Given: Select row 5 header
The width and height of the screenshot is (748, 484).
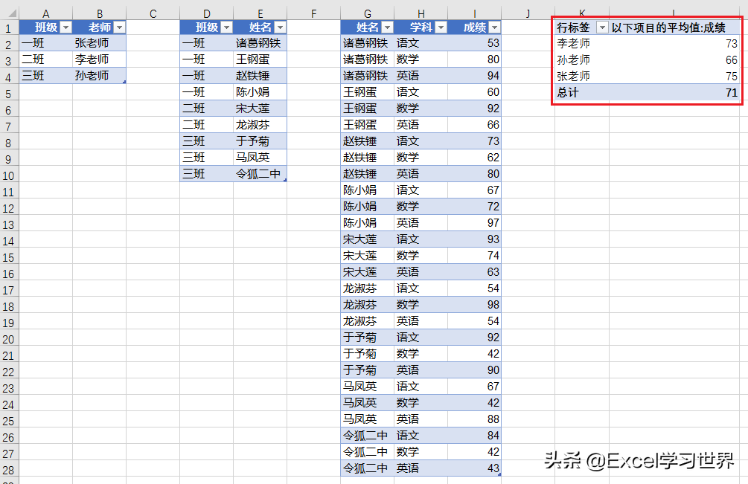Looking at the screenshot, I should coord(9,94).
